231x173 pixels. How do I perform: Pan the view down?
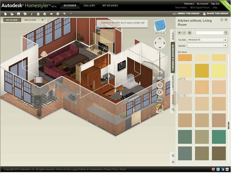pos(160,47)
